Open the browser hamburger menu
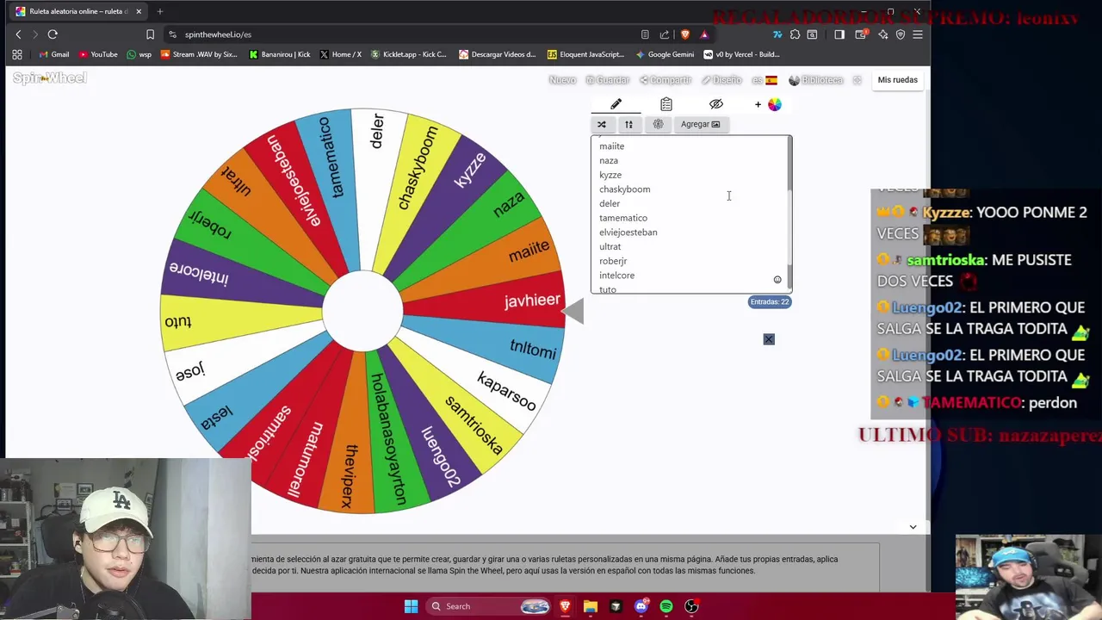Screen dimensions: 1102x620 pos(918,34)
